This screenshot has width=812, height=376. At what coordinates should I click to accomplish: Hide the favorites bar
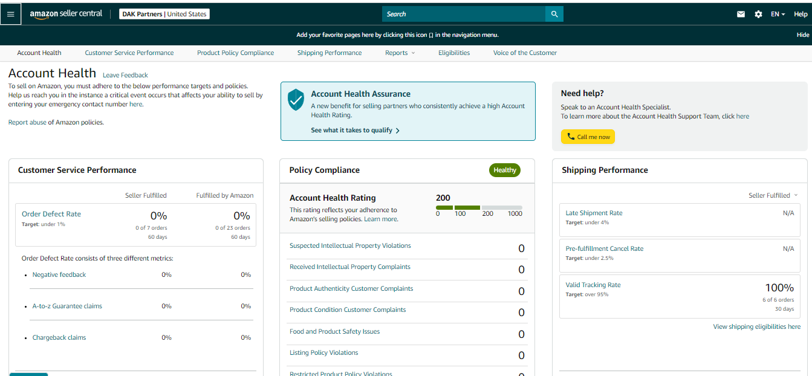pyautogui.click(x=802, y=35)
